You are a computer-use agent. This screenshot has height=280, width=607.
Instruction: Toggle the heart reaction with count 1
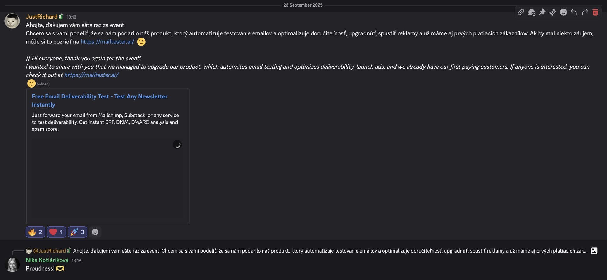[x=56, y=232]
